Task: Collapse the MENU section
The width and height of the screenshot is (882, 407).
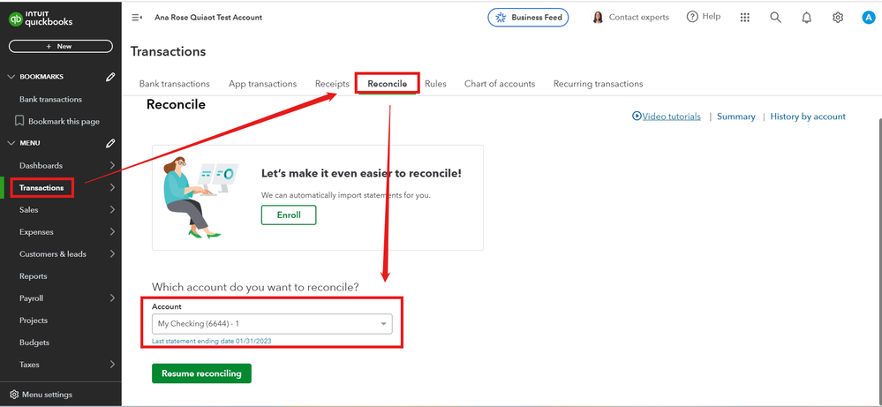Action: pos(11,143)
